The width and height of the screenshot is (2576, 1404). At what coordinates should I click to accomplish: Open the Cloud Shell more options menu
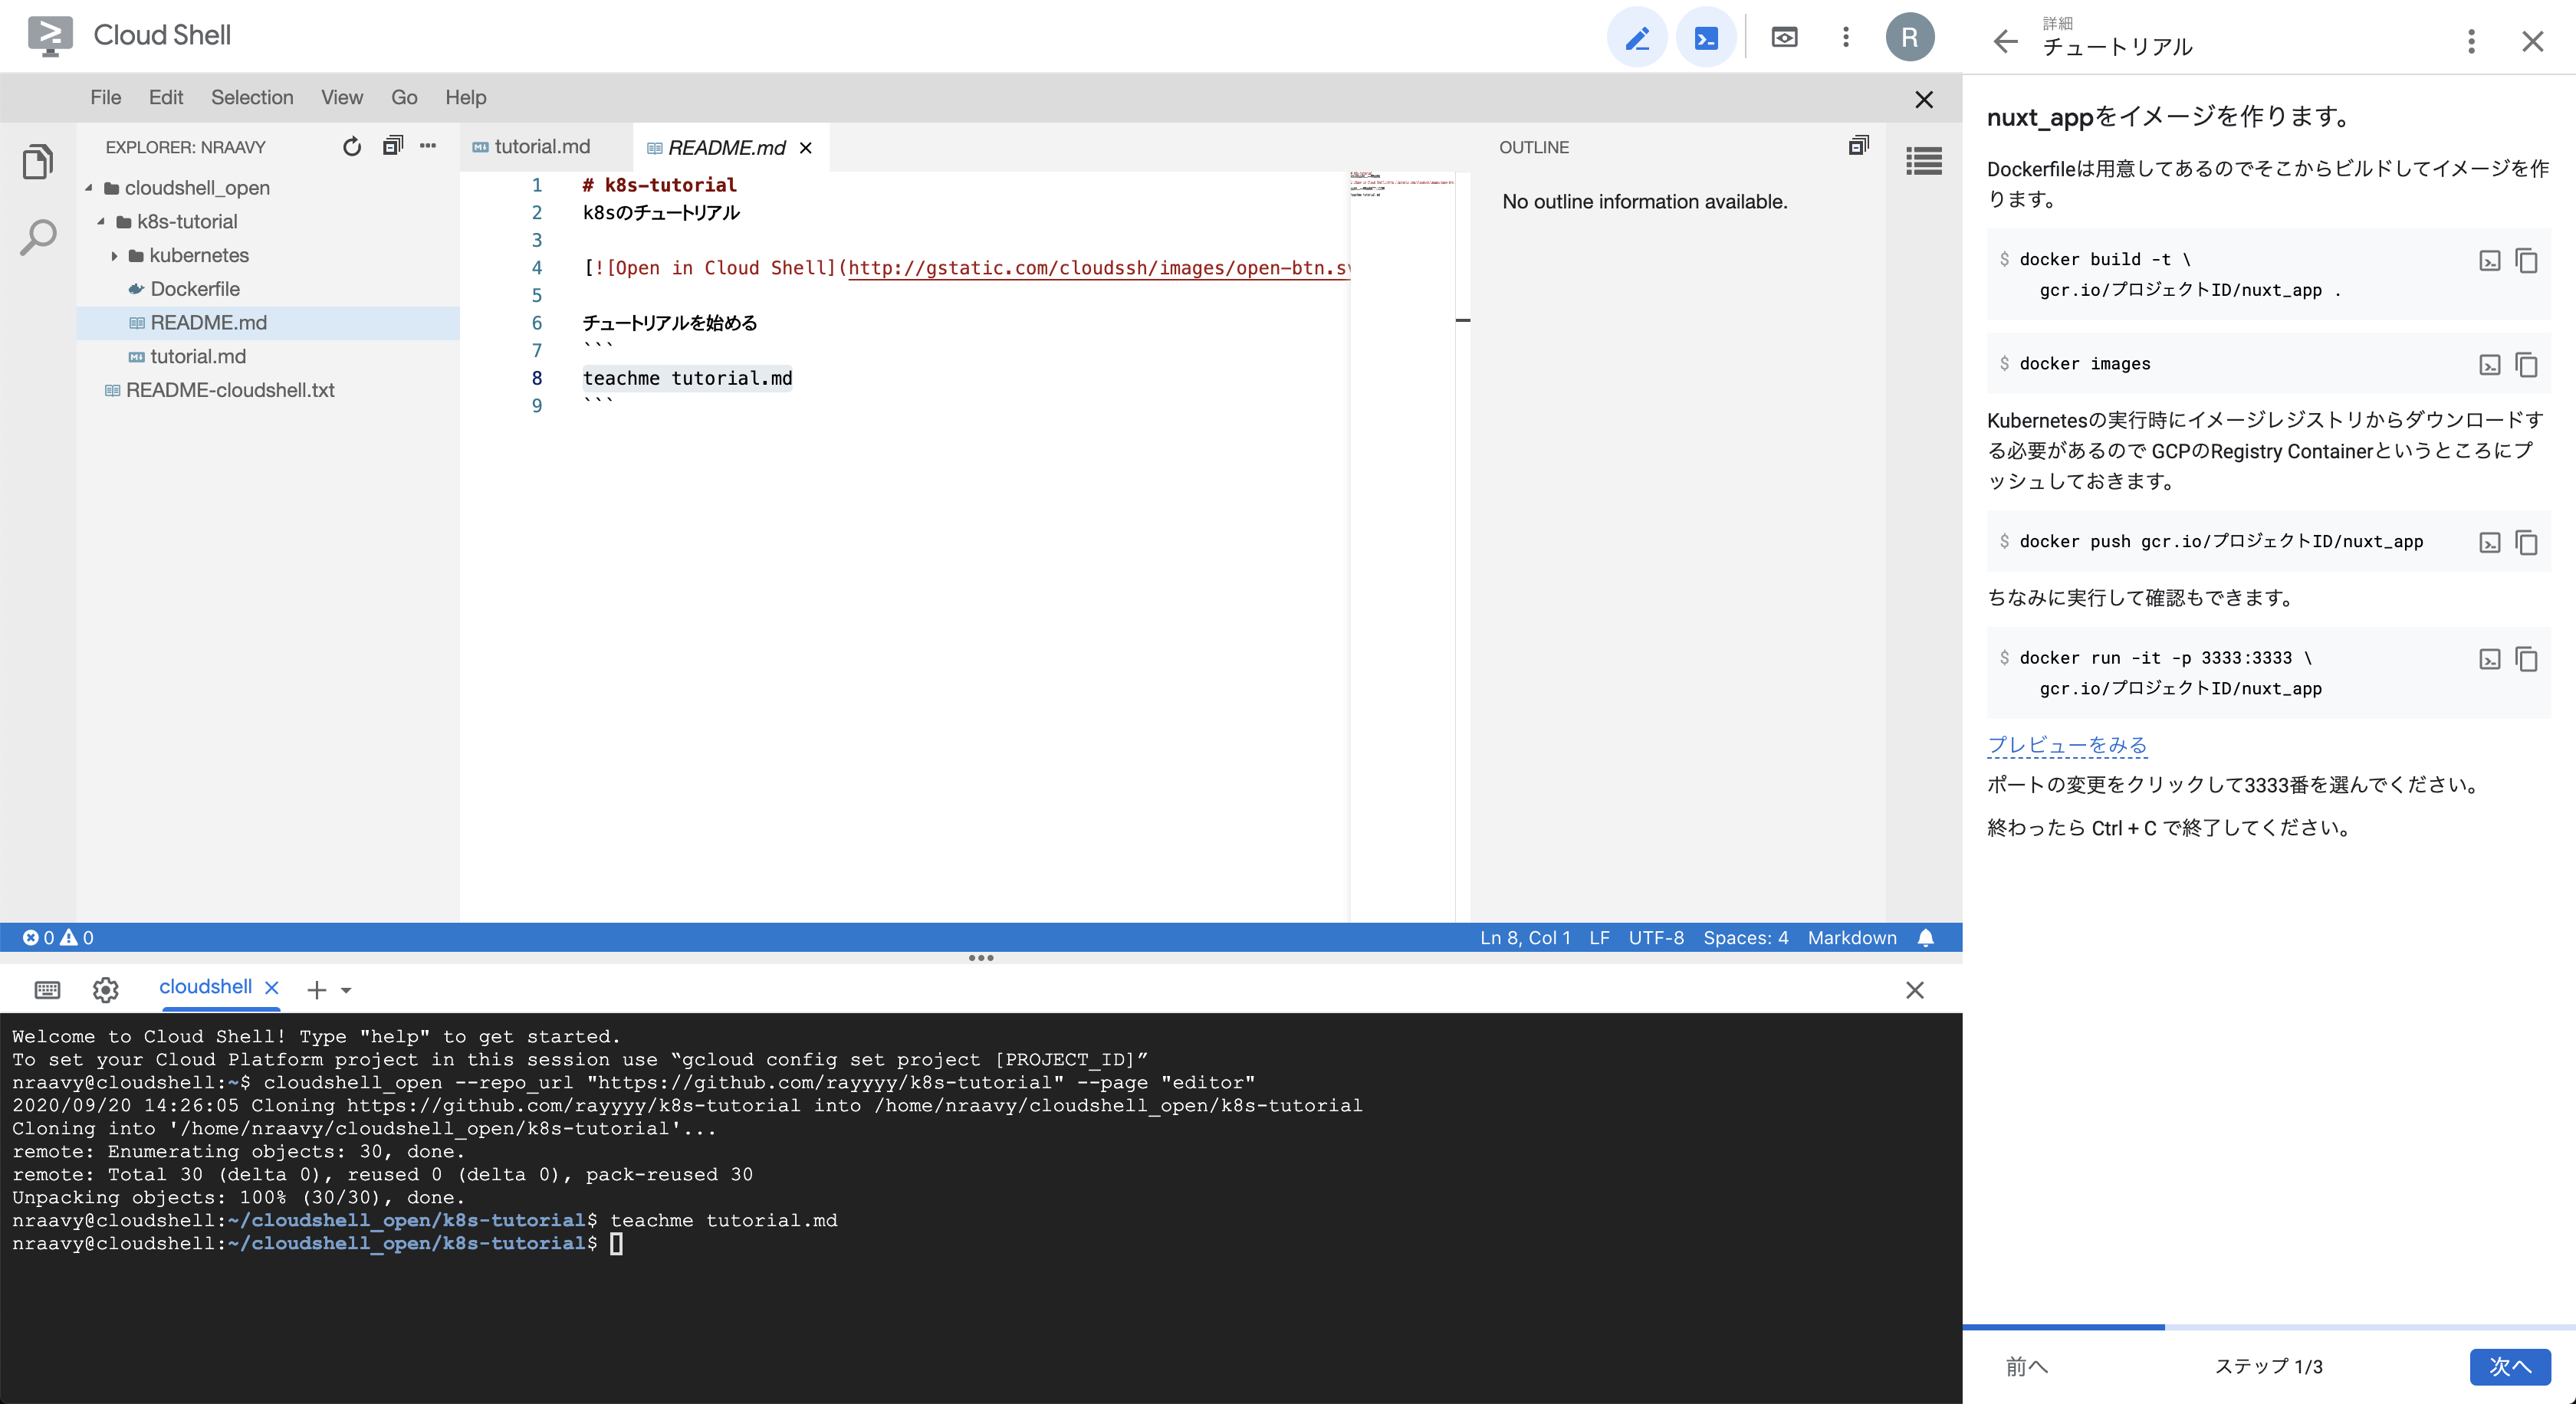tap(1845, 38)
